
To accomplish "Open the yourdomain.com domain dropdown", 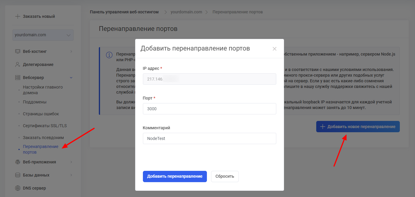I will click(x=43, y=35).
